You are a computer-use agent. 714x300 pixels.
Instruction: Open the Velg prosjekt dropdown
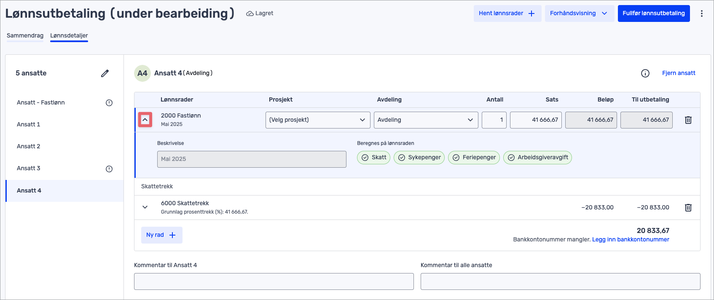(318, 120)
